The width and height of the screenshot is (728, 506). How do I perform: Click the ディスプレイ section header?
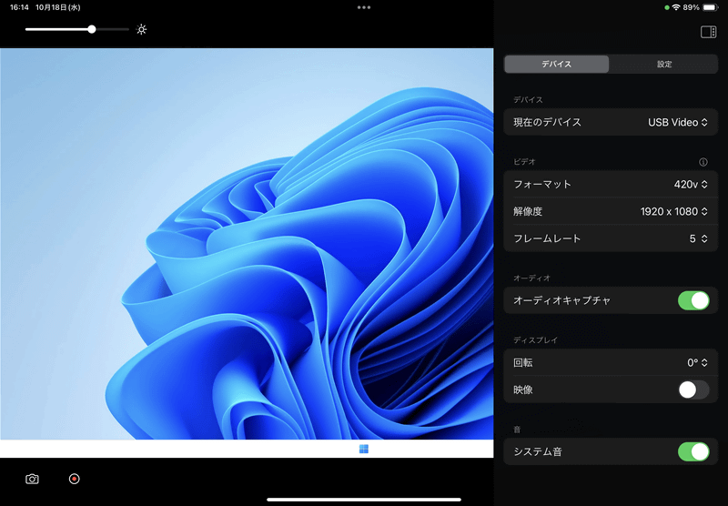(x=535, y=340)
